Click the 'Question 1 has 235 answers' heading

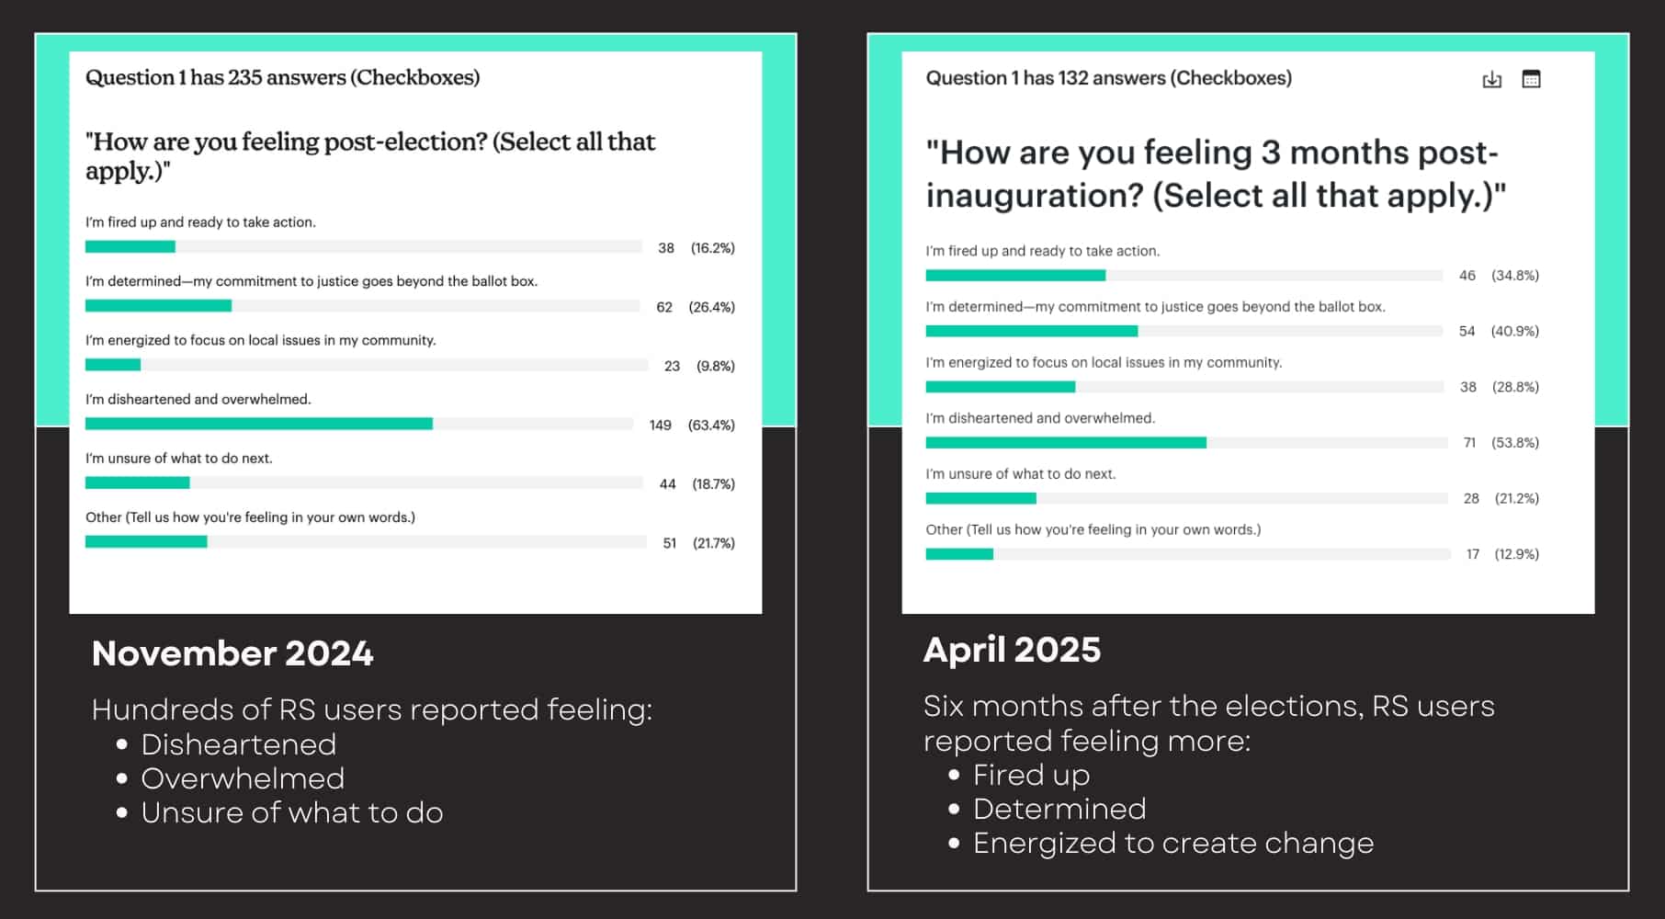click(x=282, y=77)
